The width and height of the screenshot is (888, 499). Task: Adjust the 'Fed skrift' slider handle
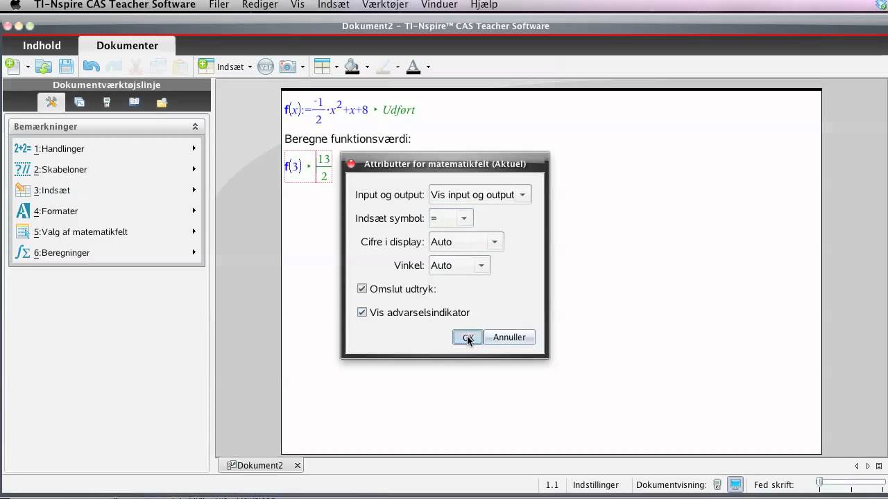819,482
